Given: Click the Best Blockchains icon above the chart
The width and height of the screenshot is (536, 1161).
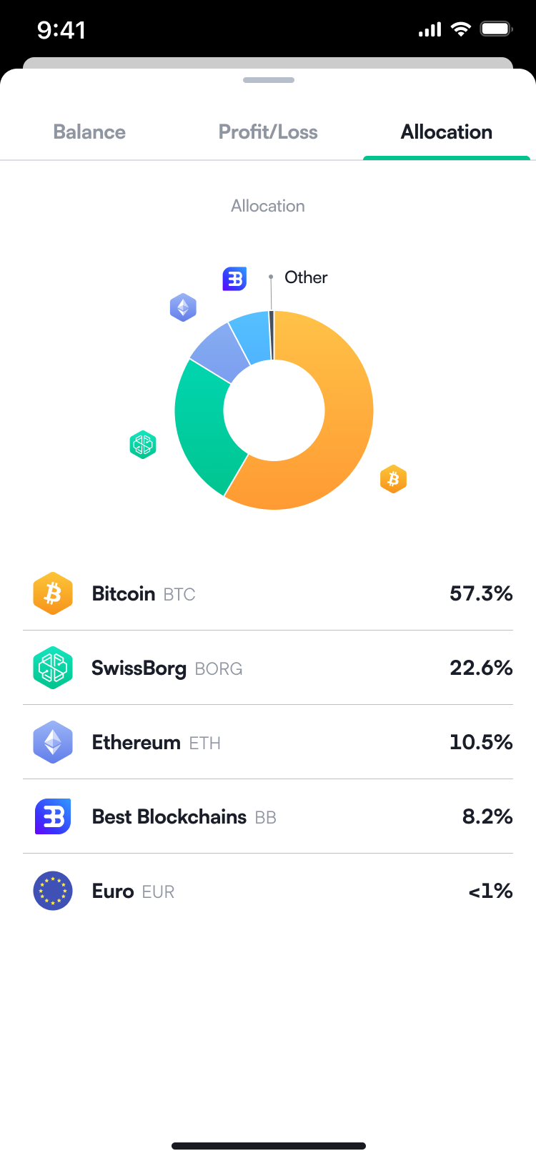Looking at the screenshot, I should pos(234,279).
